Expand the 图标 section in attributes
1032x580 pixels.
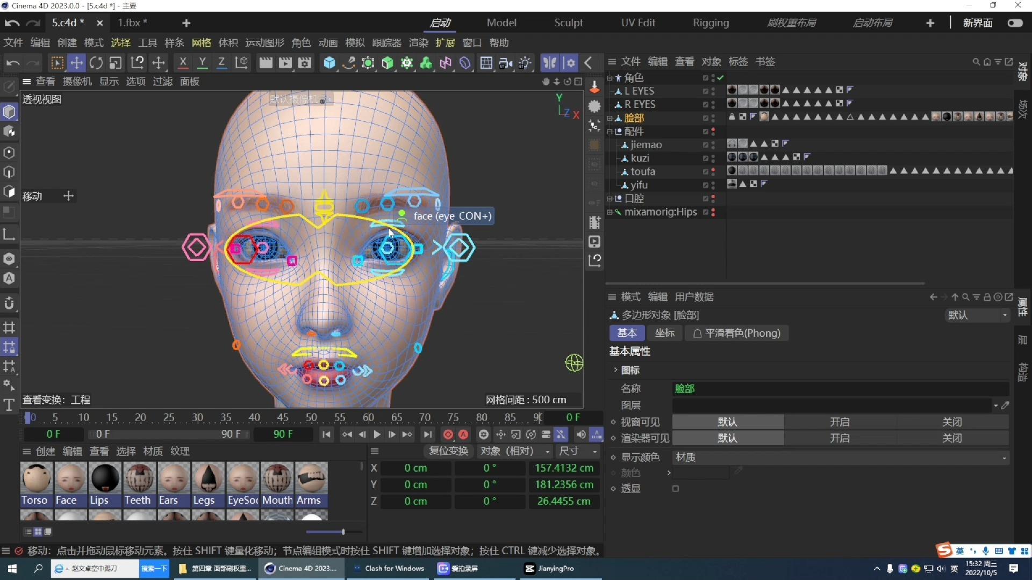pos(615,370)
